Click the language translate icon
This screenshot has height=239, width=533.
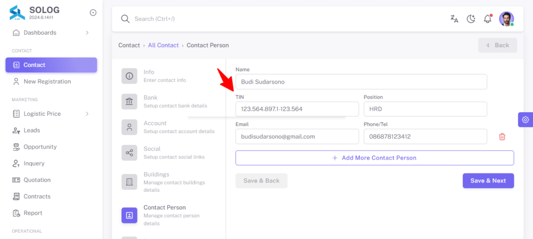click(454, 19)
